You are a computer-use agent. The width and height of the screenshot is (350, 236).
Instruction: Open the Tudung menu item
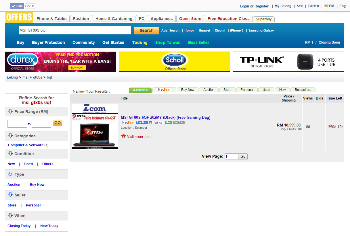point(140,42)
